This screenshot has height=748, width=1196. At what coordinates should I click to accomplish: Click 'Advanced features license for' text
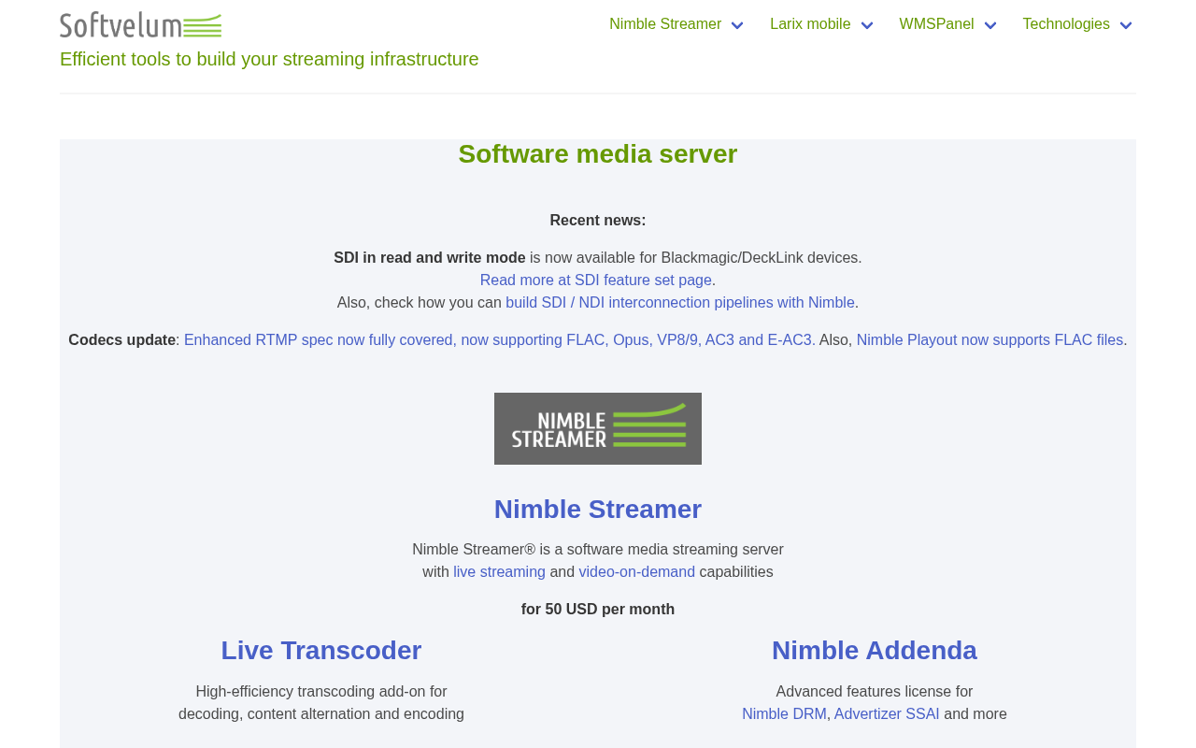pyautogui.click(x=875, y=692)
